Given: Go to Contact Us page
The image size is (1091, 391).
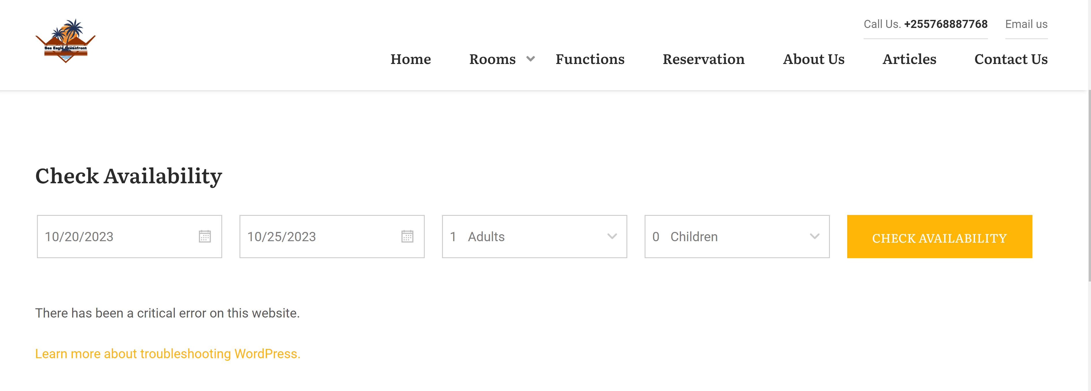Looking at the screenshot, I should point(1010,59).
